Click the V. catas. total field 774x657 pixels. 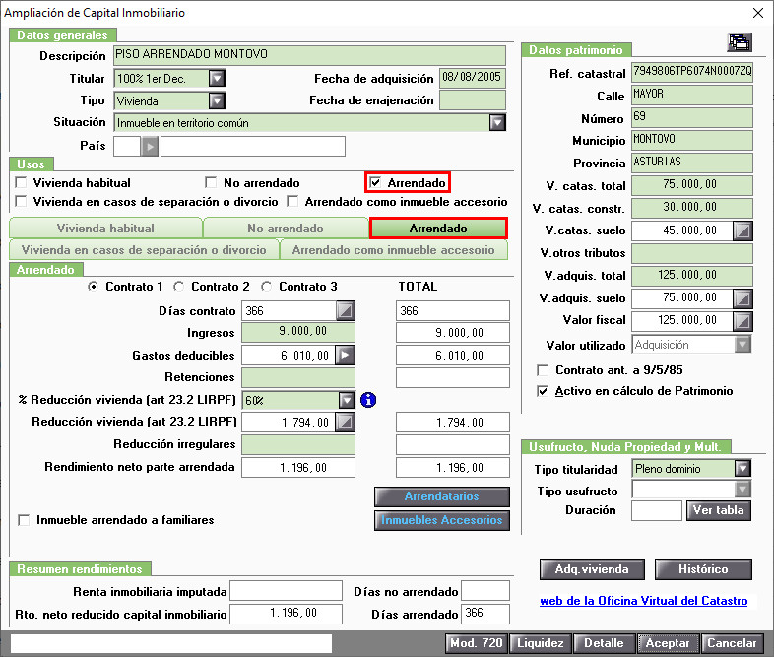point(692,185)
